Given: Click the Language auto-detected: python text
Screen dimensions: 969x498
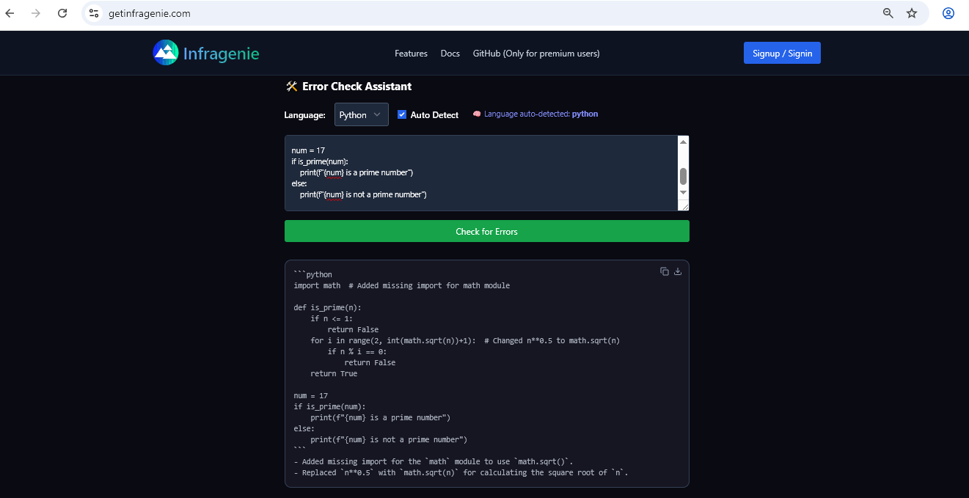Looking at the screenshot, I should pos(541,114).
